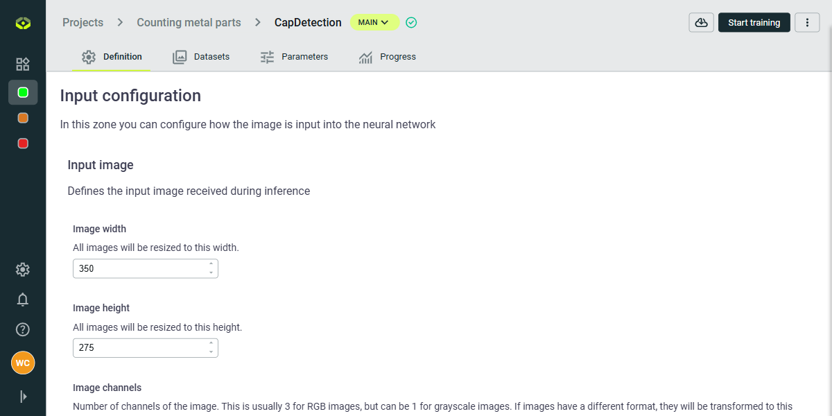Go to Counting metal parts breadcrumb

click(x=189, y=23)
